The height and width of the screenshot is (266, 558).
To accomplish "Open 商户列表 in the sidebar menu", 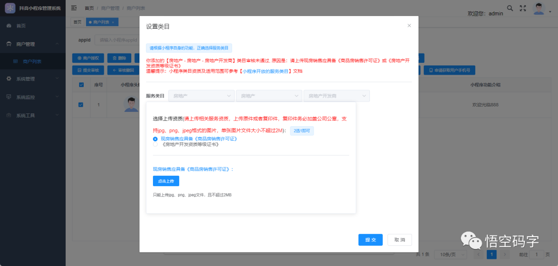I will click(x=33, y=61).
